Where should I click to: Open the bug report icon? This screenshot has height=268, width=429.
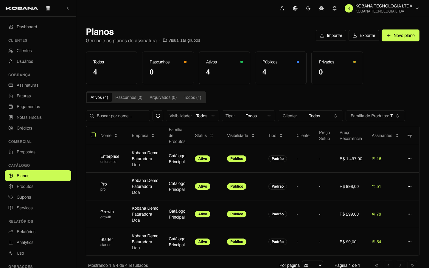coord(321,8)
